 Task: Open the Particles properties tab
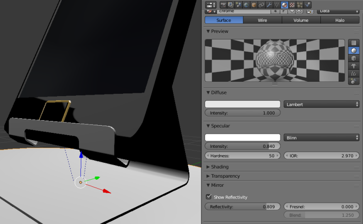pos(300,5)
